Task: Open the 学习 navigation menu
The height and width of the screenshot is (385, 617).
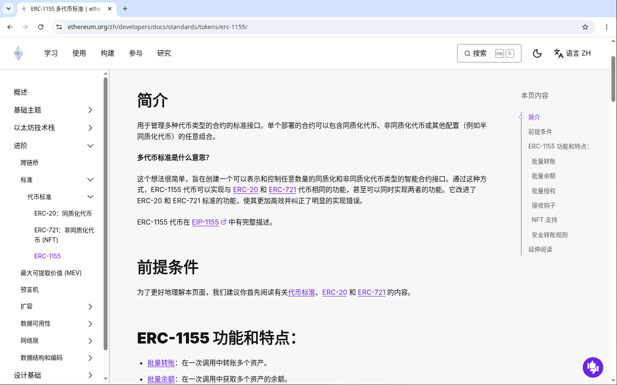Action: click(51, 53)
